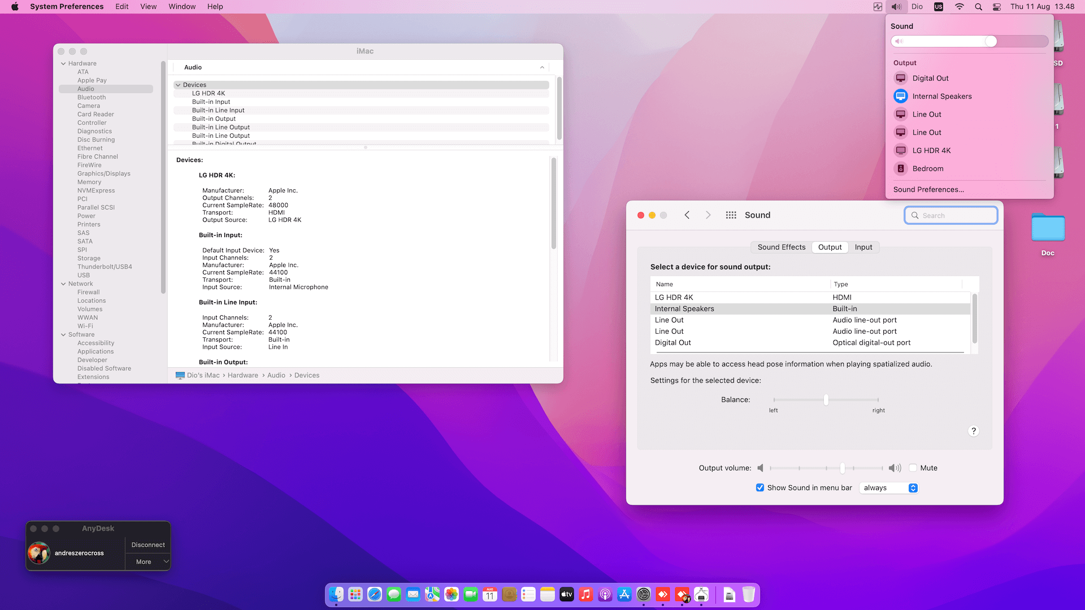The image size is (1085, 610).
Task: Click the help question mark button
Action: (973, 431)
